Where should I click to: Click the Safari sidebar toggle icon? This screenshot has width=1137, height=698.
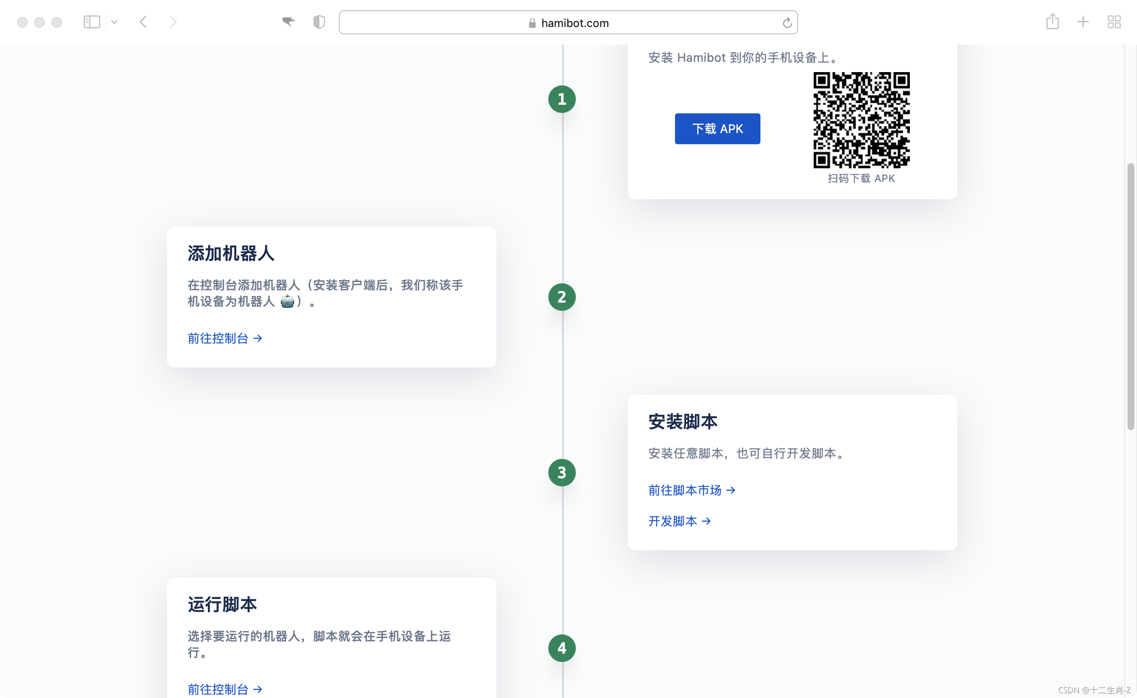(x=91, y=22)
